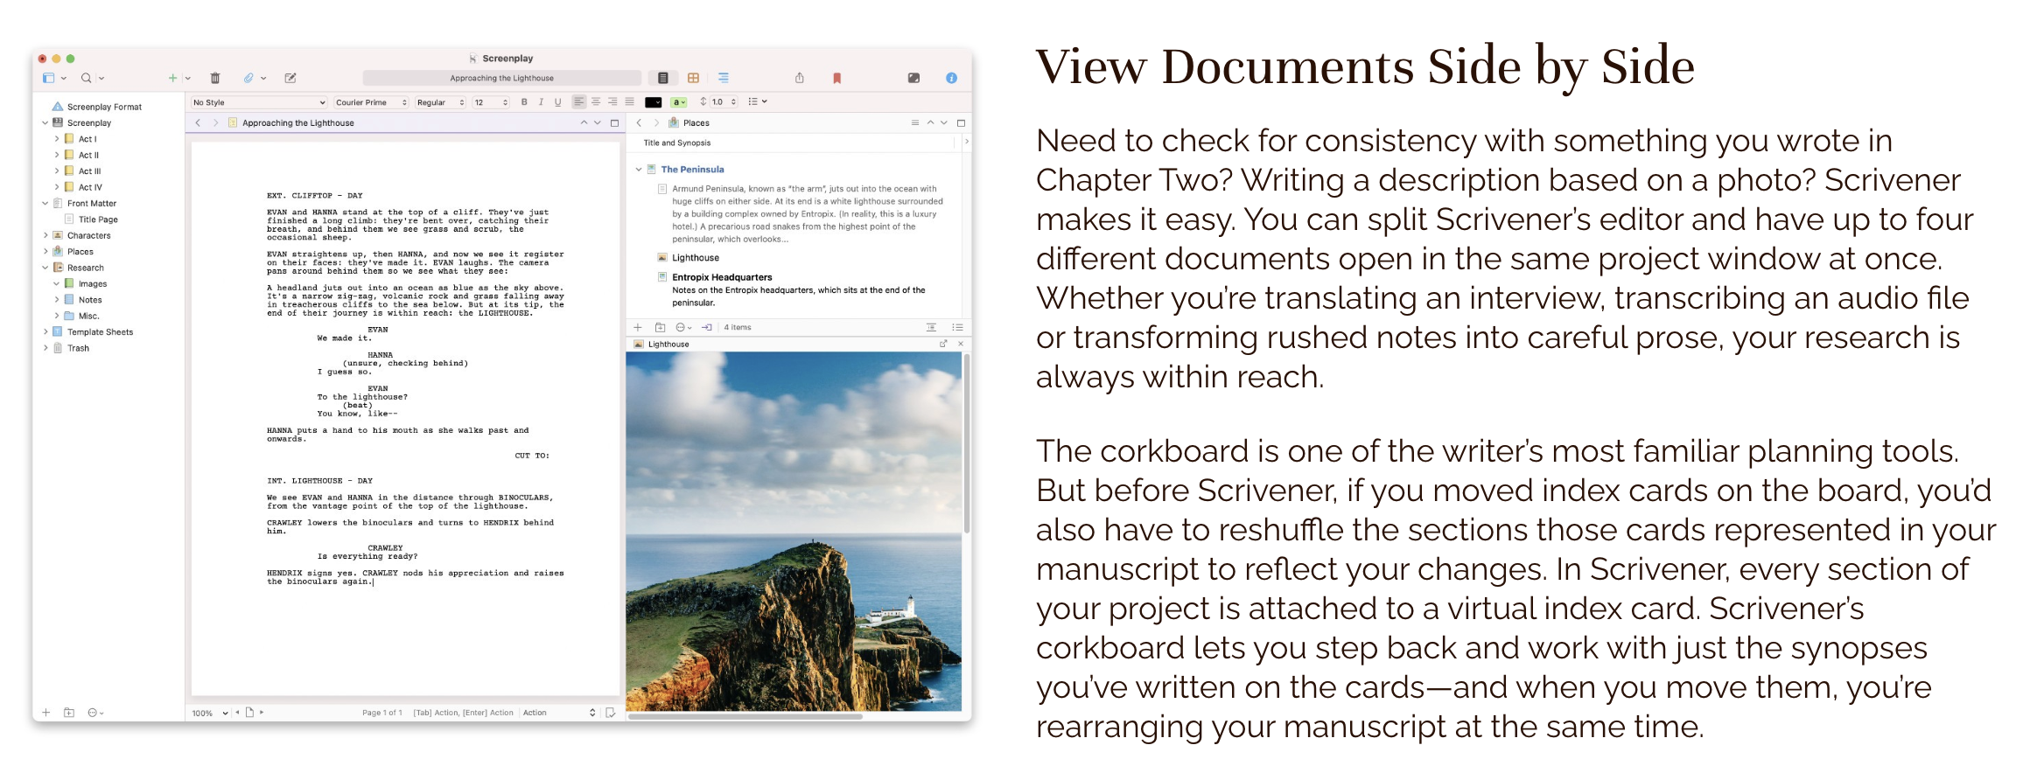The height and width of the screenshot is (780, 2030).
Task: Open the Courier Prime font dropdown
Action: pos(371,102)
